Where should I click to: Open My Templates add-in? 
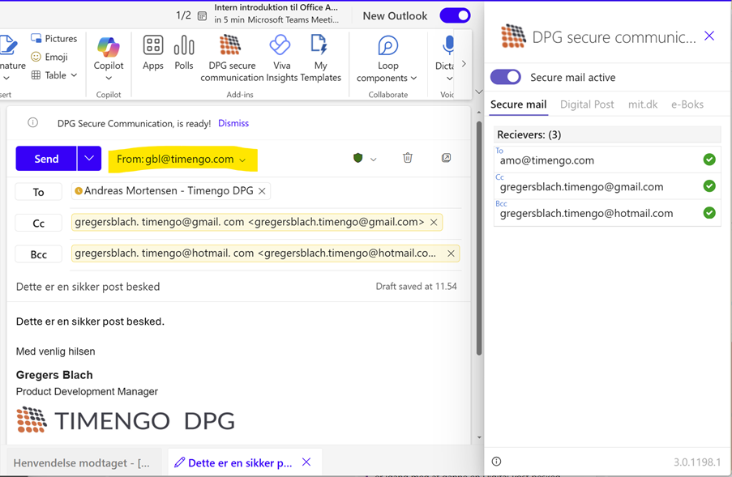pos(320,58)
